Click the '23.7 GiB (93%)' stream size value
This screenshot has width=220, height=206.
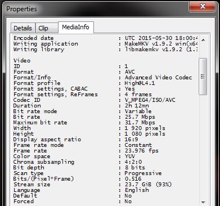point(148,185)
